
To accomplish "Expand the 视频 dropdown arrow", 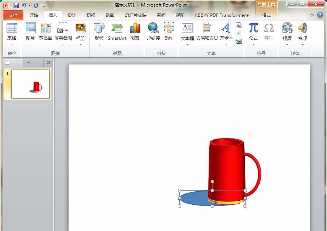I will pos(287,44).
